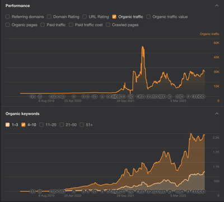
Task: Enable the Organic pages checkbox
Action: click(7, 25)
